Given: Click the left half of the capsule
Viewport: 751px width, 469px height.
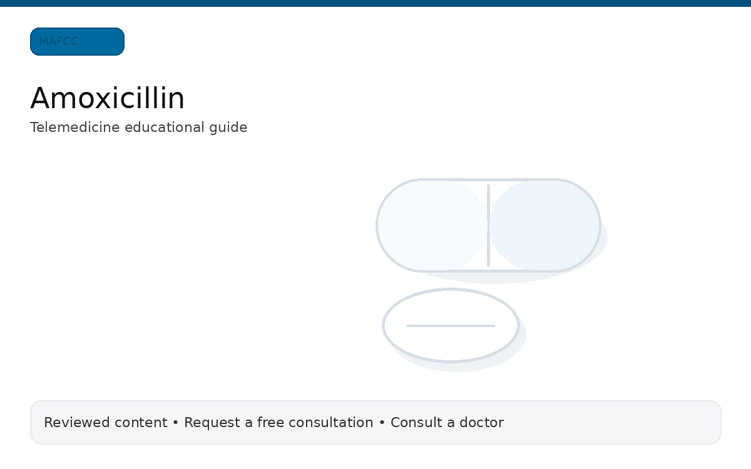Looking at the screenshot, I should coord(432,225).
